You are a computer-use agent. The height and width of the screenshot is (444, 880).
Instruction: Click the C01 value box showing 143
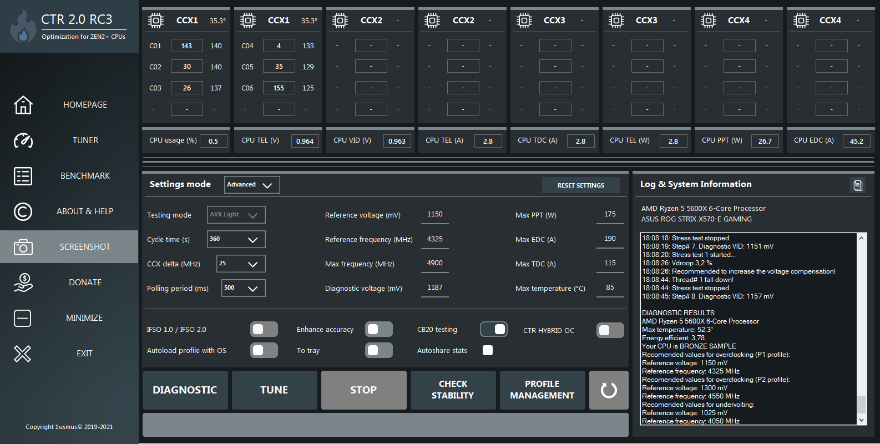point(187,46)
